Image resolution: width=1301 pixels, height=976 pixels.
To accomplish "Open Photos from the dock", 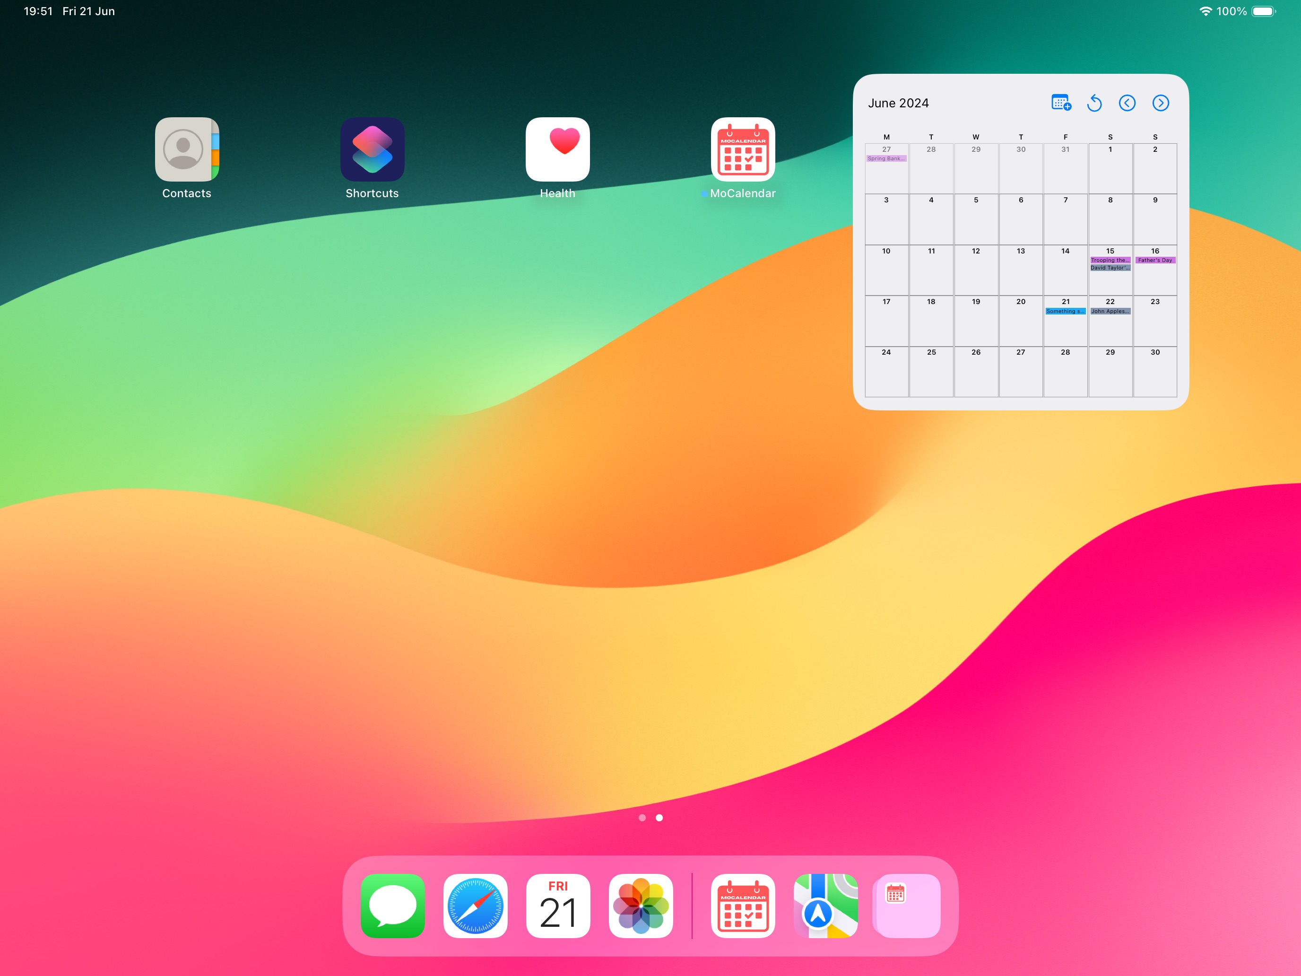I will [x=641, y=906].
